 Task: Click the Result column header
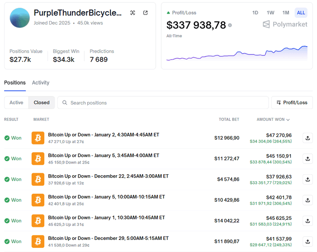pos(11,119)
